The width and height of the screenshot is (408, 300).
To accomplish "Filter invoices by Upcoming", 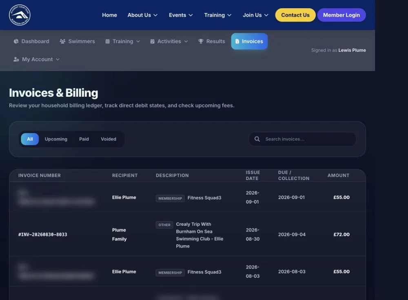I will click(x=56, y=139).
